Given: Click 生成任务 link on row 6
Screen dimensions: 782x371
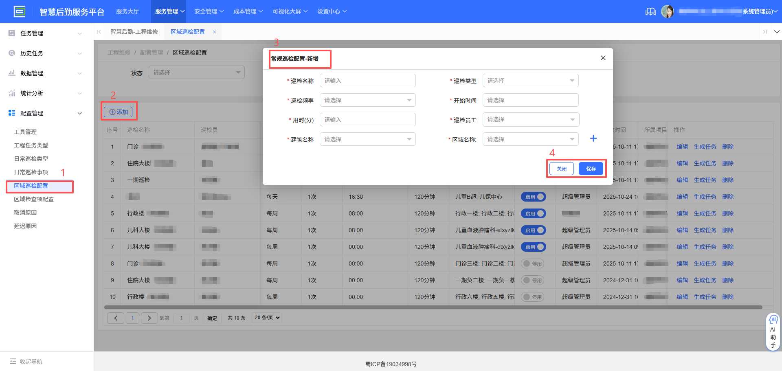Looking at the screenshot, I should point(705,230).
